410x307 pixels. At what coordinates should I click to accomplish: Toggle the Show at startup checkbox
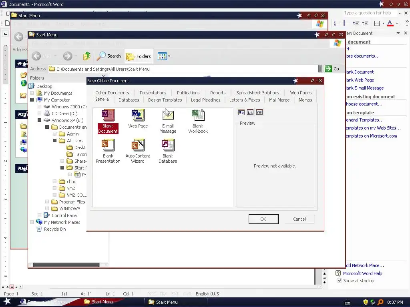(x=339, y=281)
